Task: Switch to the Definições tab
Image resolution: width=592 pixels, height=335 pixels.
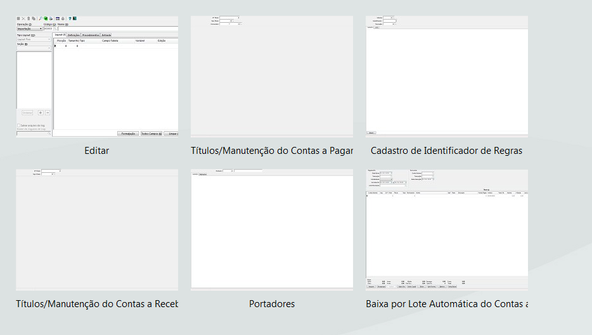Action: pyautogui.click(x=74, y=35)
